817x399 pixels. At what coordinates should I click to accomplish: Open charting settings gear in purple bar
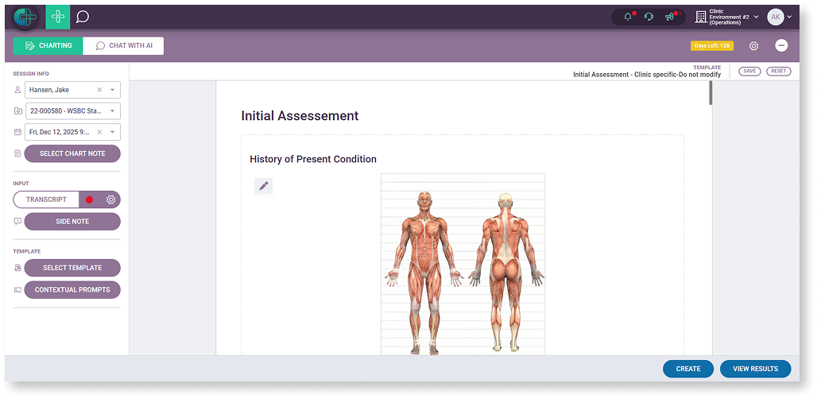753,46
